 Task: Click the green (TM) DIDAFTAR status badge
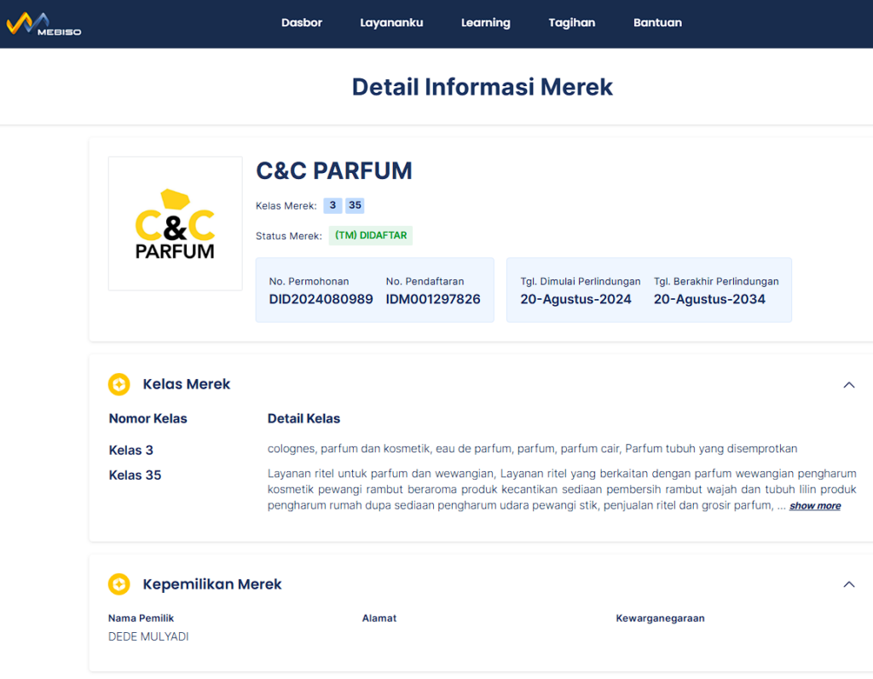(x=370, y=236)
